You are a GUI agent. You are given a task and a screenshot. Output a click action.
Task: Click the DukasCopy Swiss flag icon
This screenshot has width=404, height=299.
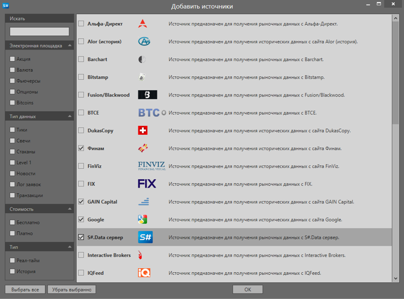click(143, 130)
